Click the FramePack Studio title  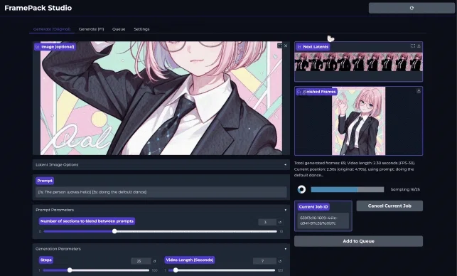coord(38,8)
